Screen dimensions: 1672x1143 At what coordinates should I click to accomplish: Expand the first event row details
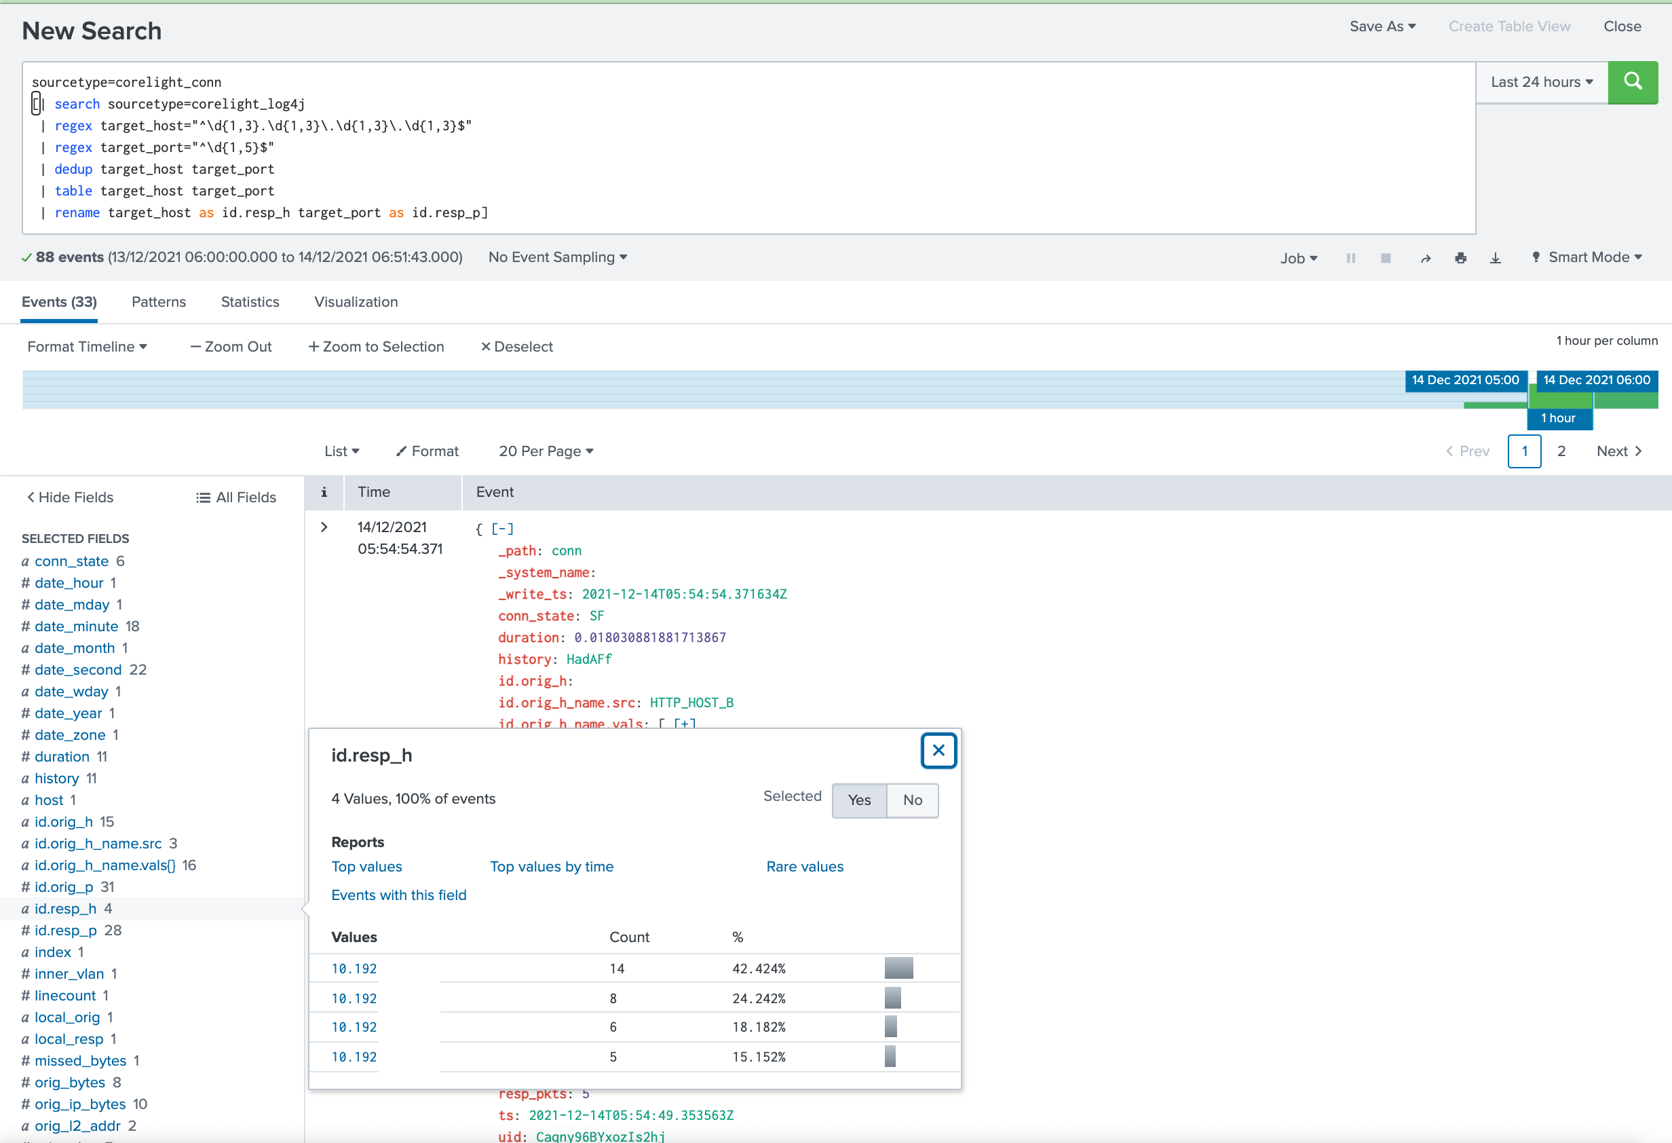324,527
